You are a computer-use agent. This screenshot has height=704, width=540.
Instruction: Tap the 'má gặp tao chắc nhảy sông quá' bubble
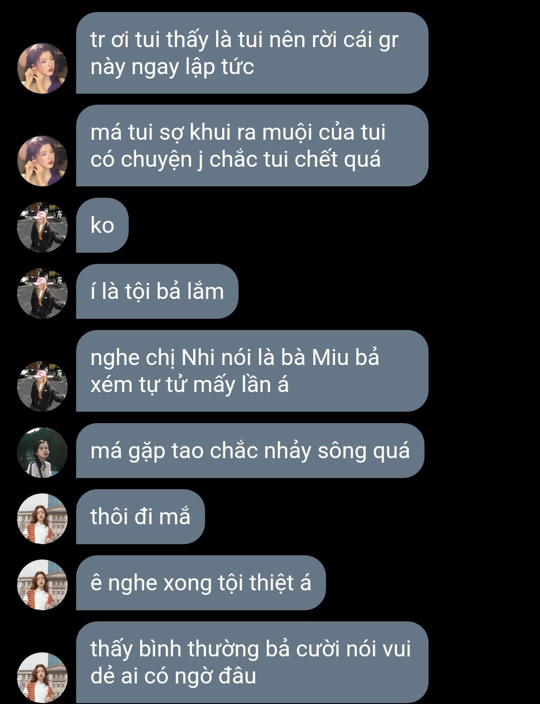250,451
